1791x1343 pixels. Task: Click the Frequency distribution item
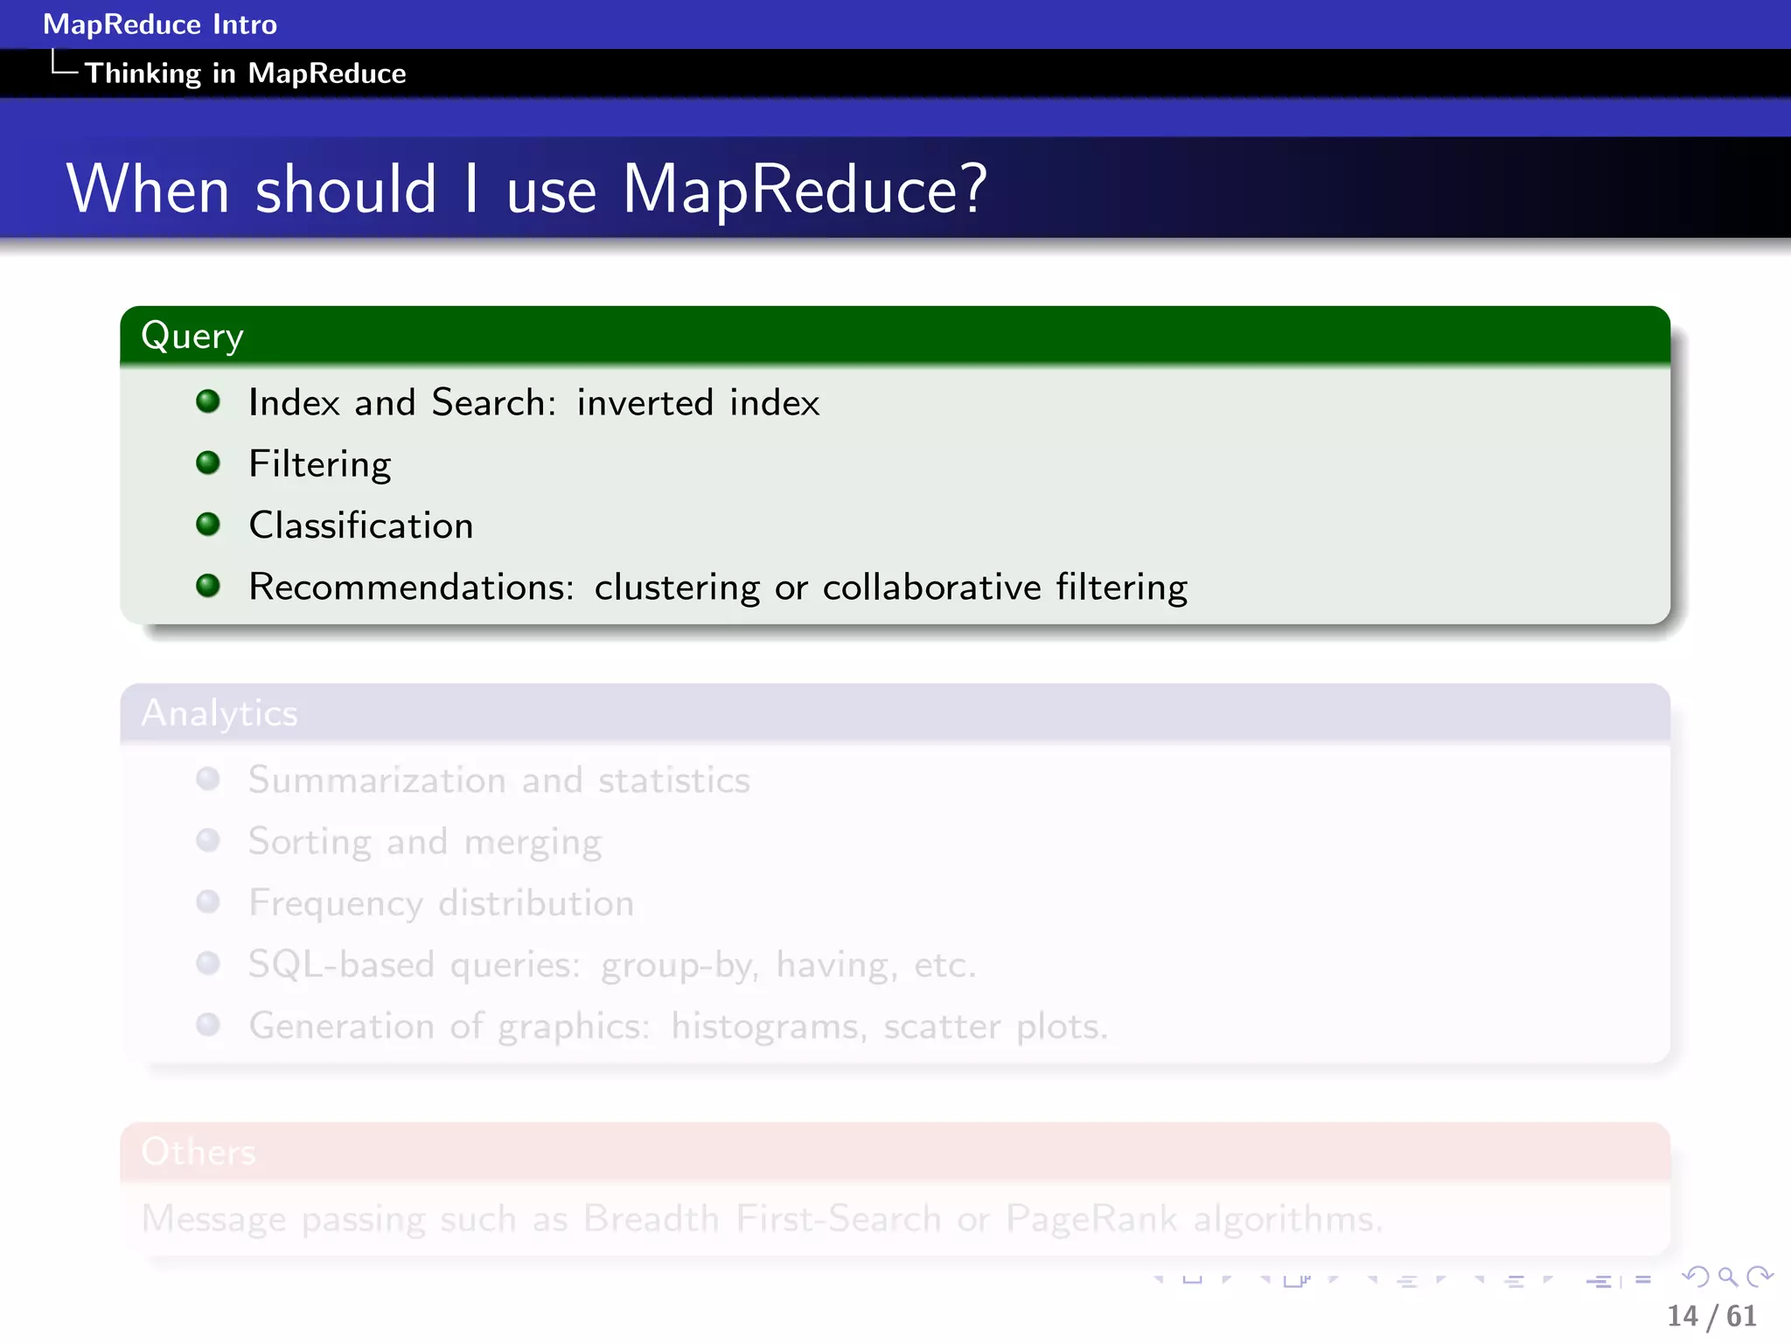(442, 903)
